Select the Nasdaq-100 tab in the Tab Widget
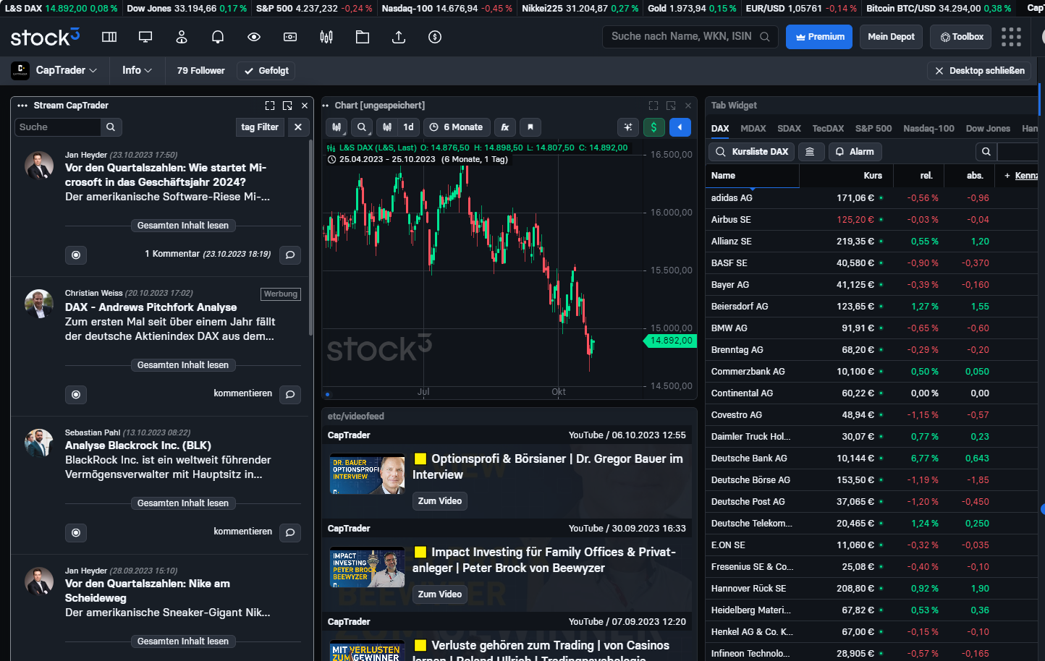This screenshot has height=661, width=1045. click(928, 128)
